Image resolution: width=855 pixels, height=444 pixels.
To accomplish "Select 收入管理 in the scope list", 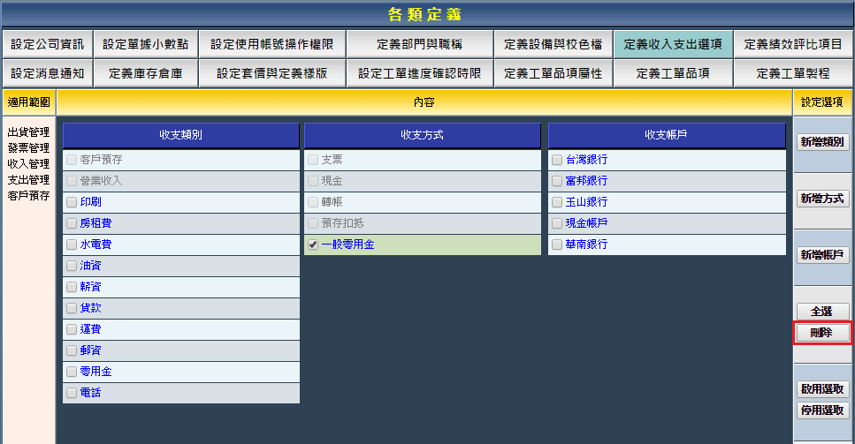I will [x=28, y=164].
